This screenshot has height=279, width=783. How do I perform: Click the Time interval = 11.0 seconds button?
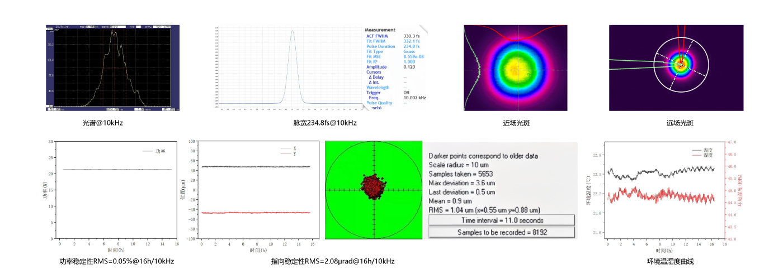[502, 220]
